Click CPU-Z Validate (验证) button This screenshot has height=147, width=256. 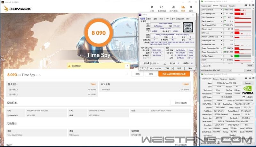coord(179,68)
